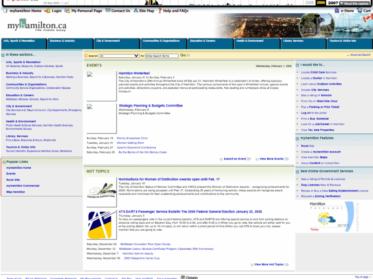This screenshot has height=279, width=373.
Task: Click the Contact Us envelope icon
Action: coord(108,10)
